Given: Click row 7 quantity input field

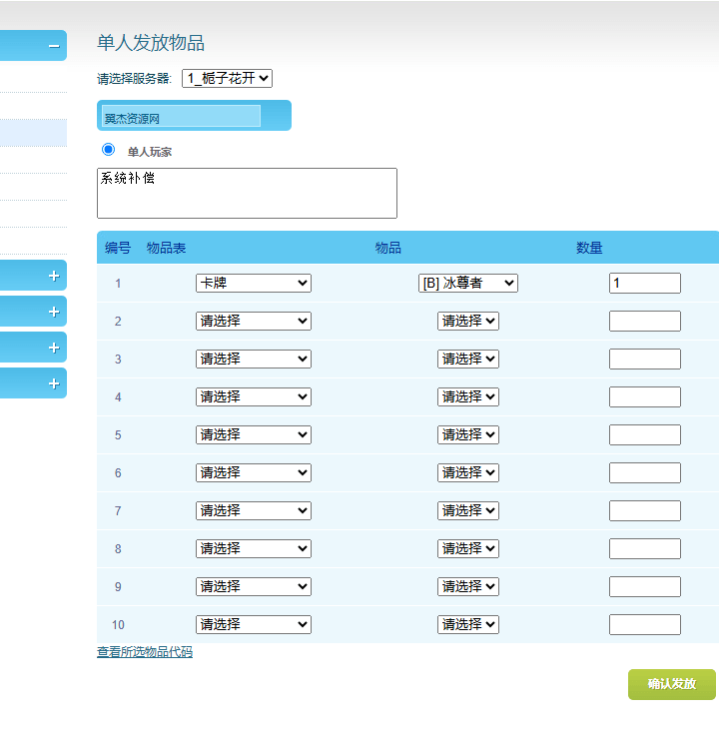Looking at the screenshot, I should click(645, 510).
